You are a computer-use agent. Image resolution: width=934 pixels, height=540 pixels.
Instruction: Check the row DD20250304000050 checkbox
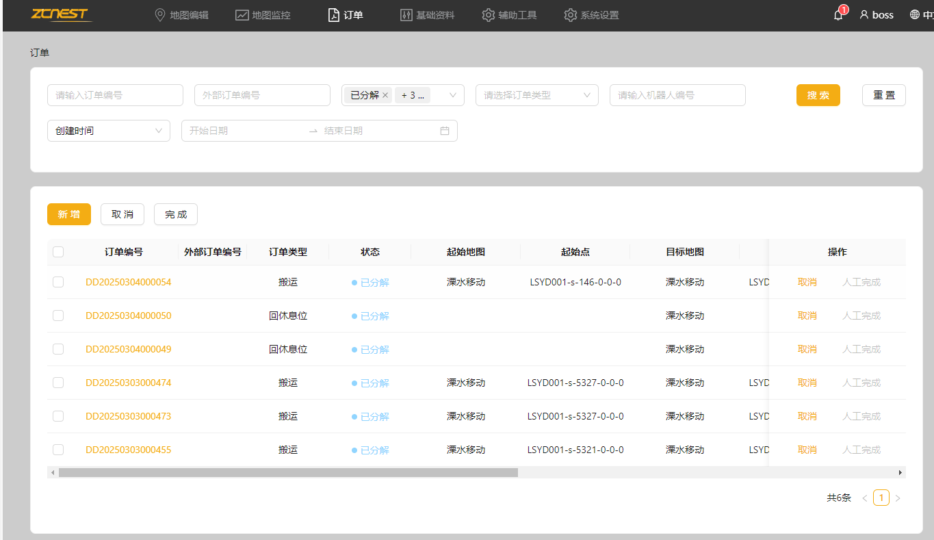click(58, 316)
